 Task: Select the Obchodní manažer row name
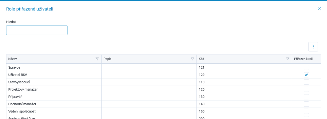click(23, 104)
